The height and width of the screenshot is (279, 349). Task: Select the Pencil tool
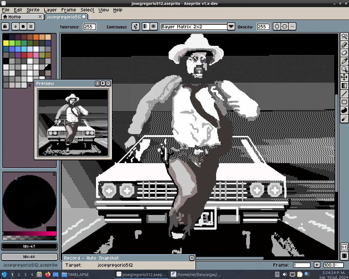344,45
